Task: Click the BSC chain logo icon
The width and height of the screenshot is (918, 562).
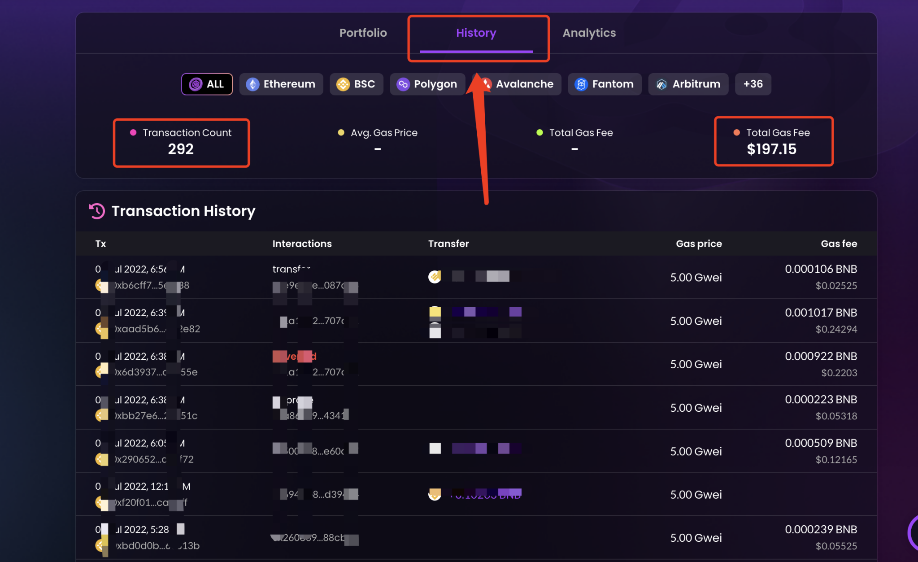Action: [343, 84]
